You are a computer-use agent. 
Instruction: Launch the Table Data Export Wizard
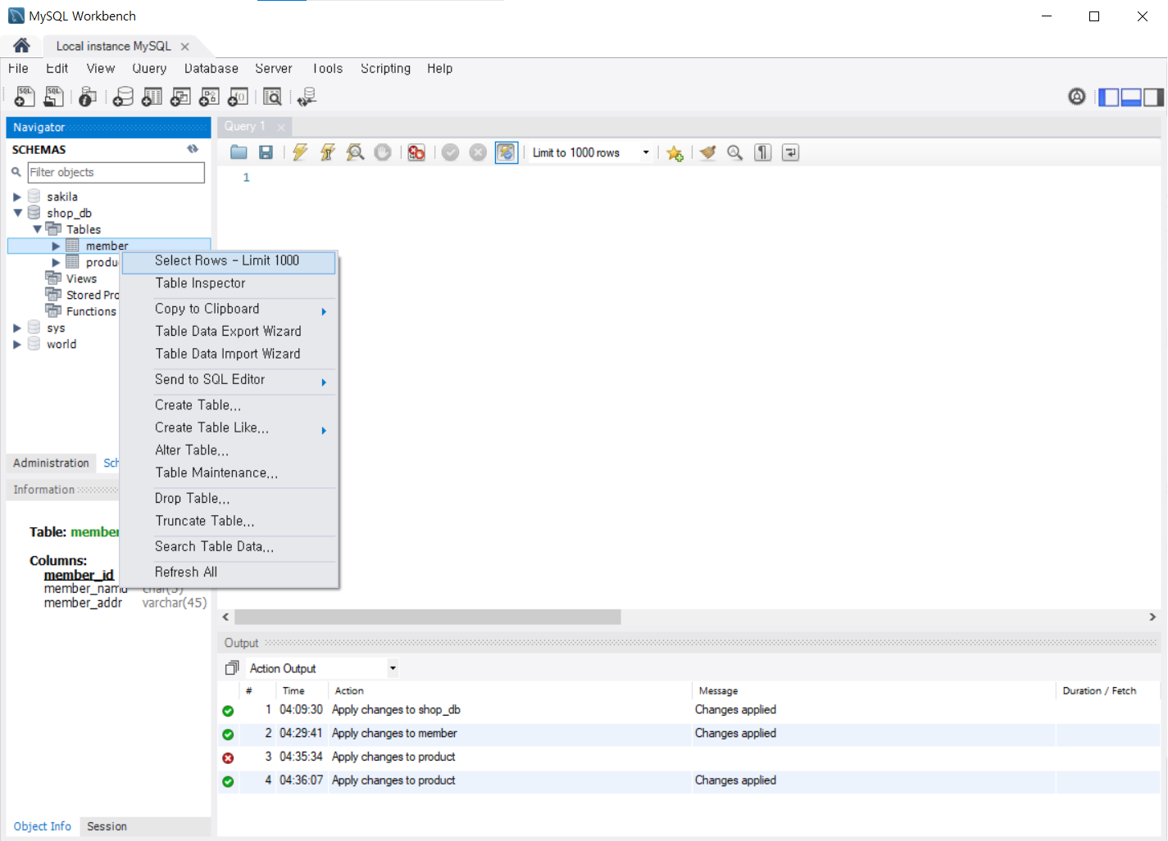tap(229, 332)
